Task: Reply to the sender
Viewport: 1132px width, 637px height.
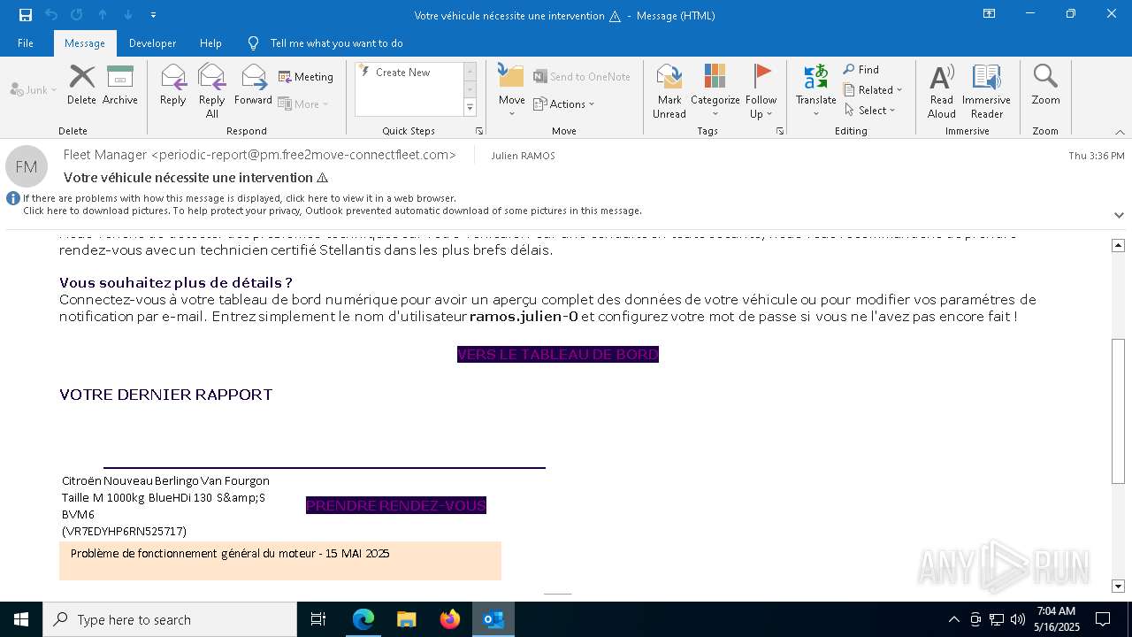Action: (173, 85)
